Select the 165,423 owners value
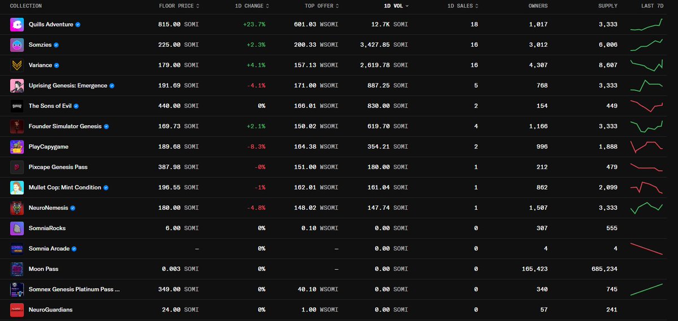This screenshot has height=321, width=678. click(x=534, y=269)
